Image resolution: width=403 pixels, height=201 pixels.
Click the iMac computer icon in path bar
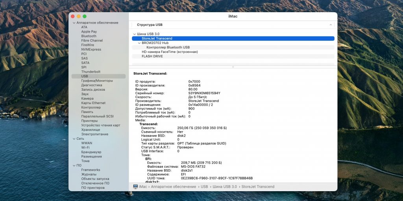click(x=135, y=186)
